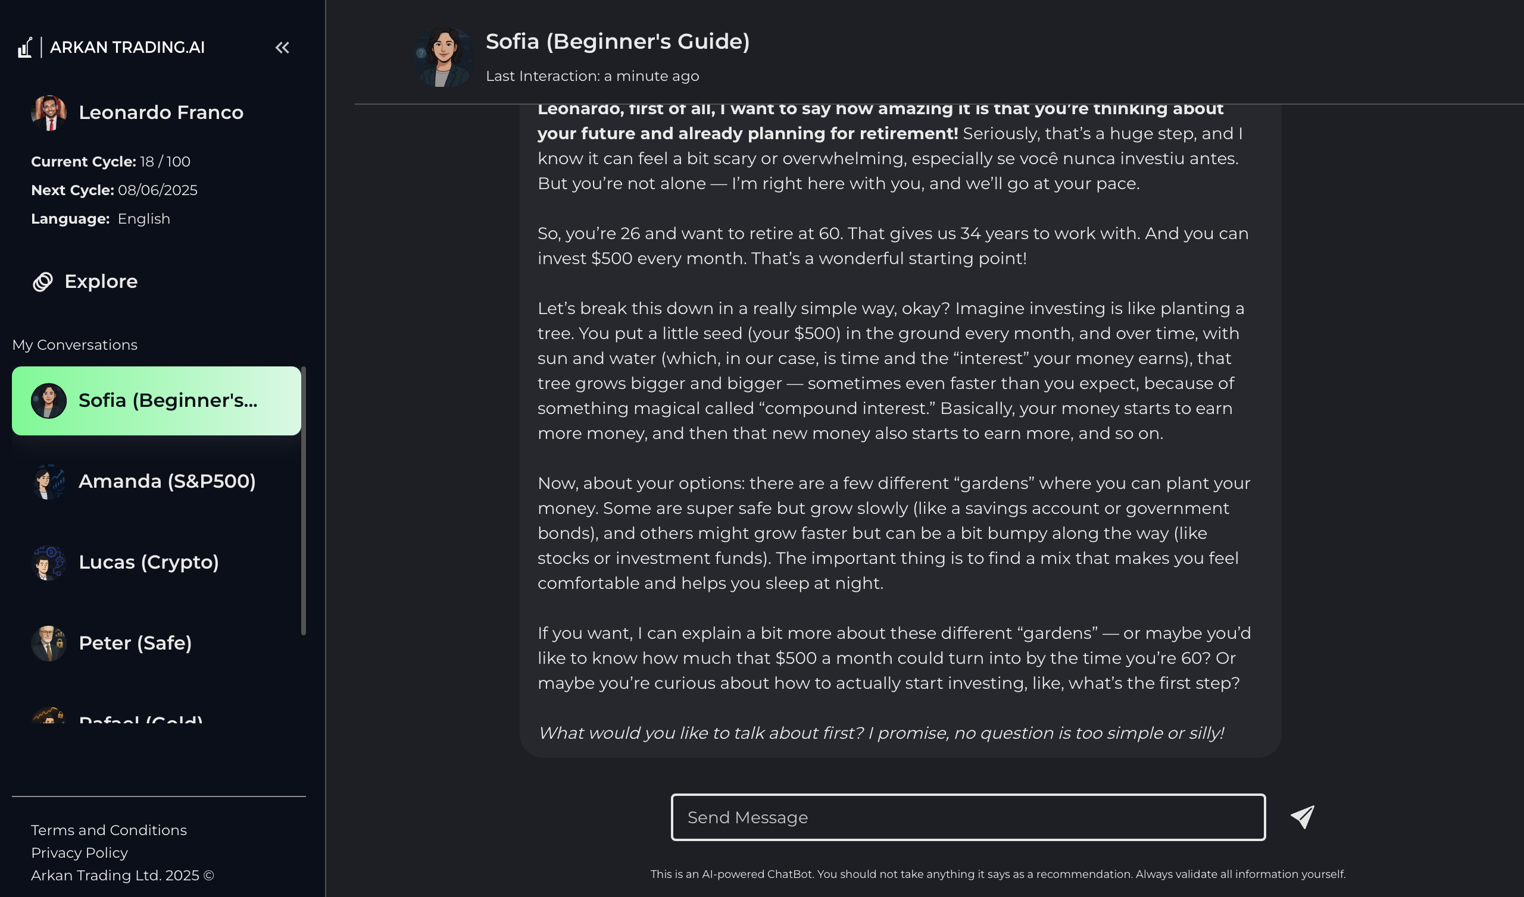Open the Privacy Policy link
The width and height of the screenshot is (1524, 897).
tap(79, 853)
